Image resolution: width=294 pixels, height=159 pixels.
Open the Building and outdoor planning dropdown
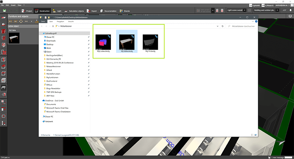(266, 11)
